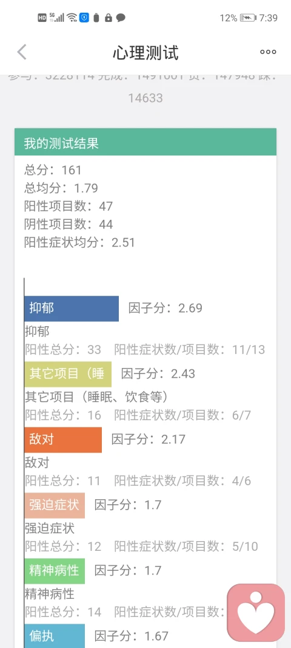291x648 pixels.
Task: Select the orange 敌对 factor bar
Action: click(62, 440)
